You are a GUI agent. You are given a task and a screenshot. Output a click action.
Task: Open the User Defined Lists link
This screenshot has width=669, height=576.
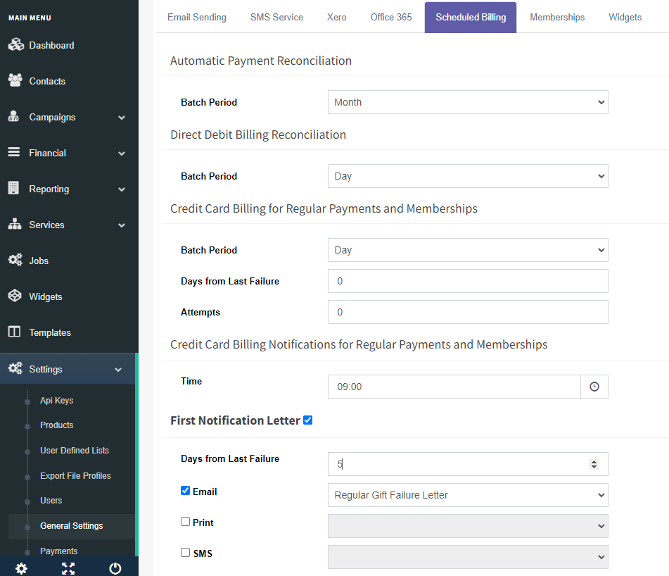click(x=75, y=451)
